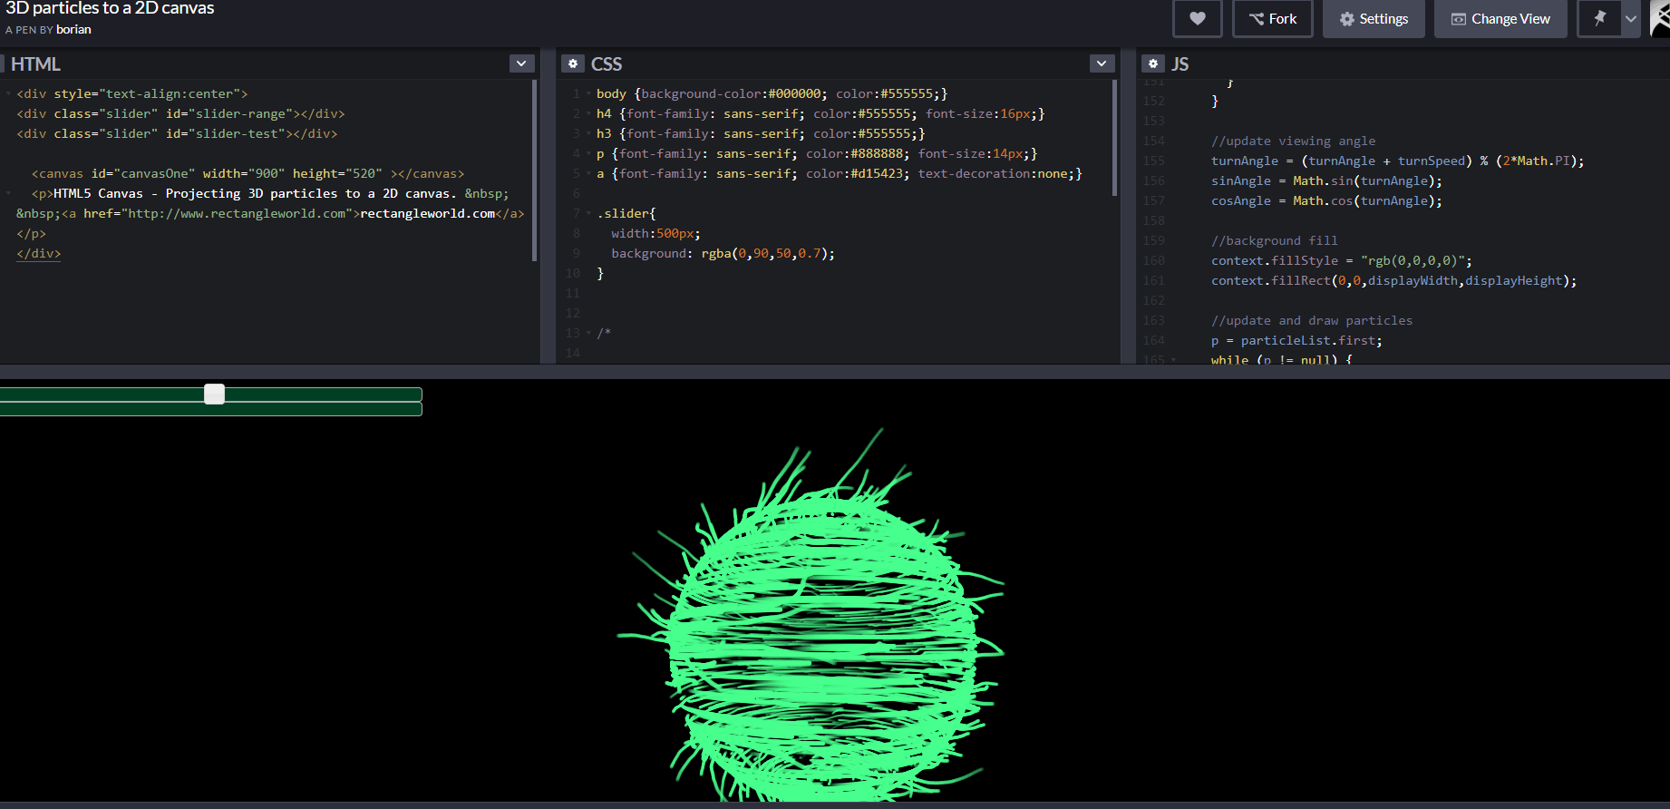Screen dimensions: 1670x809
Task: Expand the dropdown arrow beside the pin
Action: [x=1631, y=18]
